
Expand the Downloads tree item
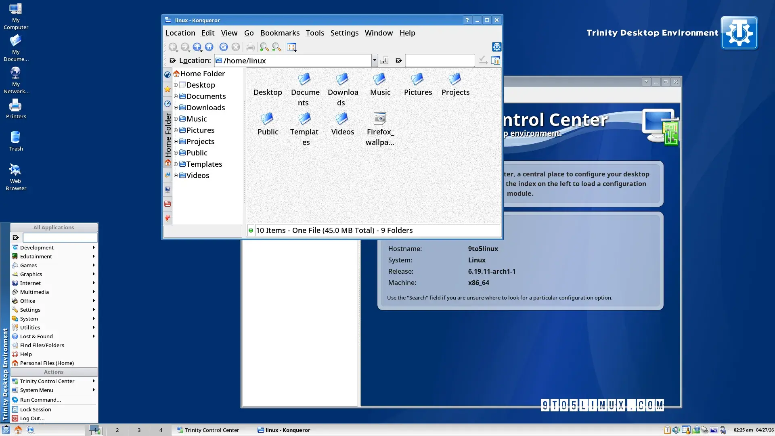[176, 108]
